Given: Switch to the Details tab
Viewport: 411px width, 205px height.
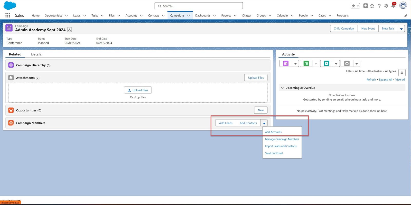Looking at the screenshot, I should pos(36,54).
